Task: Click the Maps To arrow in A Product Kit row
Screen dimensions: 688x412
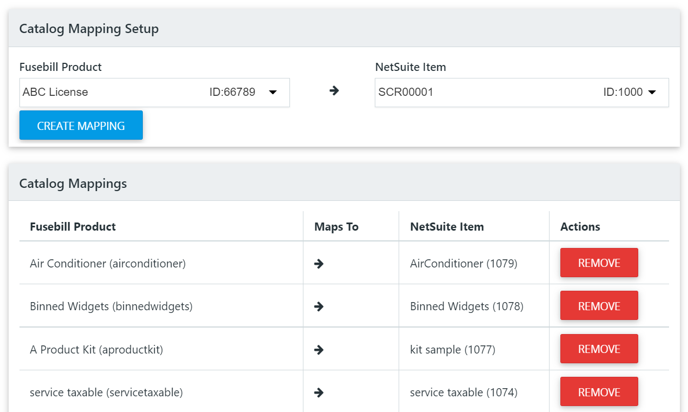Action: [x=319, y=350]
